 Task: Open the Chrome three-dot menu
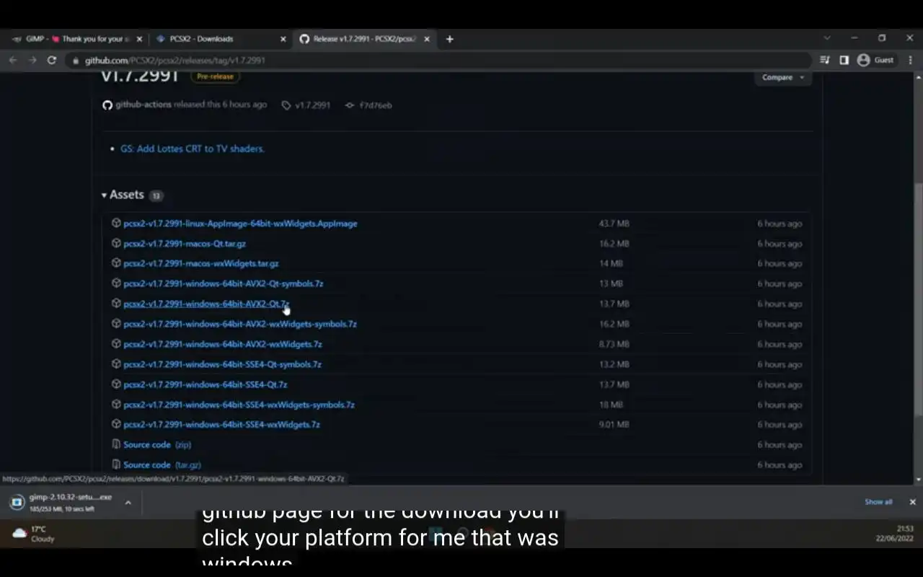[911, 60]
